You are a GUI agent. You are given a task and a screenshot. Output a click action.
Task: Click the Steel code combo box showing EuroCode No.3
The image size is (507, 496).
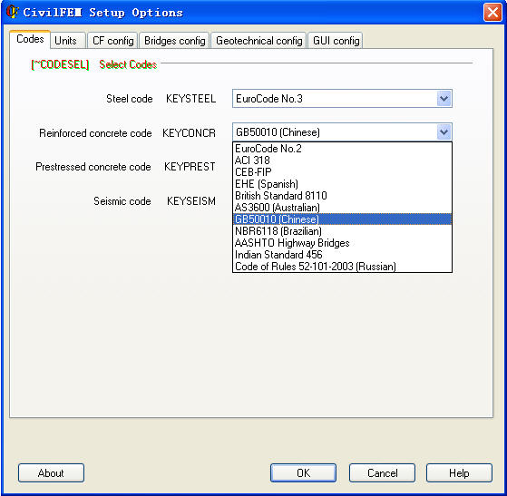point(342,99)
